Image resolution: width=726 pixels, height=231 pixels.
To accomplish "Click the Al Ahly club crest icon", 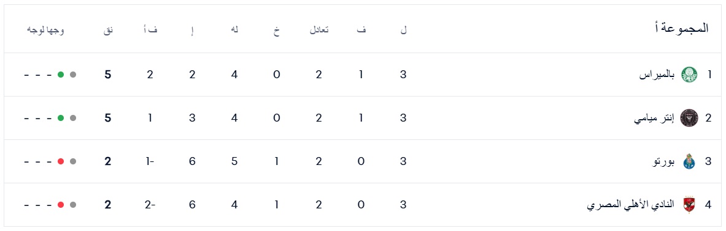I will (689, 205).
